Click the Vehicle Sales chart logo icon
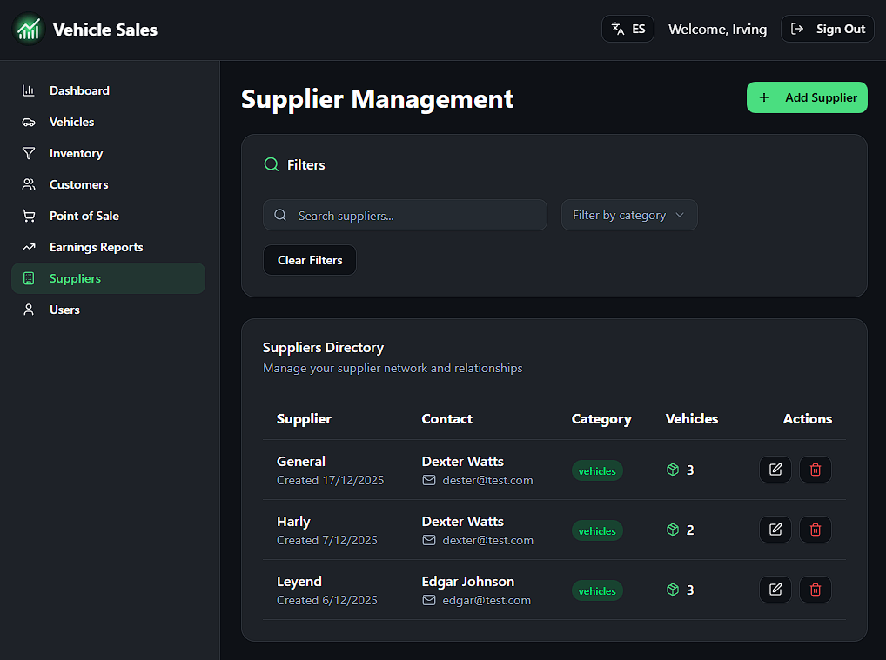Image resolution: width=886 pixels, height=660 pixels. pos(29,30)
